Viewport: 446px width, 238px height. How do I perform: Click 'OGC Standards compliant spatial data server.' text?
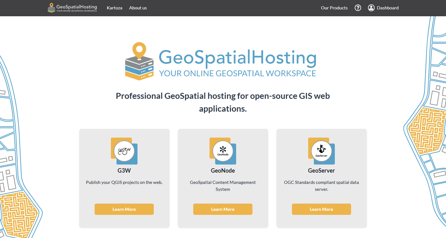321,186
